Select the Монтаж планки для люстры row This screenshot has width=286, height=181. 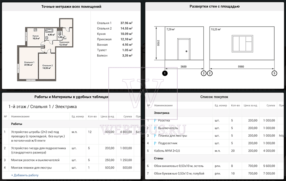coord(71,167)
